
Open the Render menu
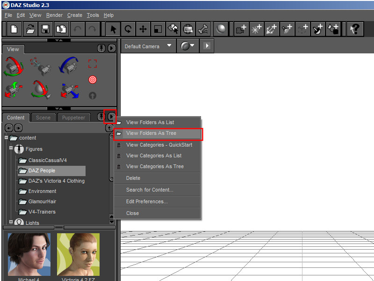click(54, 15)
